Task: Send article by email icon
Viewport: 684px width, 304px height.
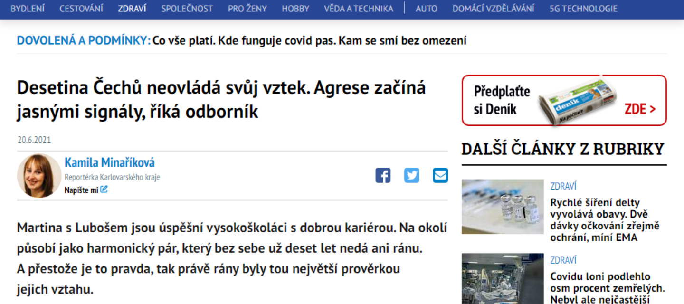Action: 440,175
